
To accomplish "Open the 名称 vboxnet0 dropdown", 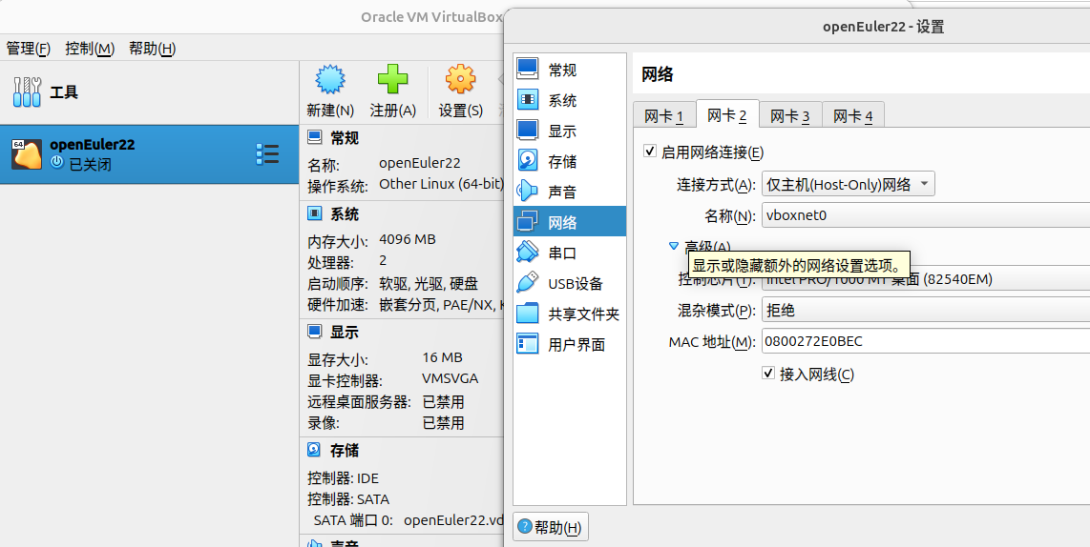I will 926,215.
